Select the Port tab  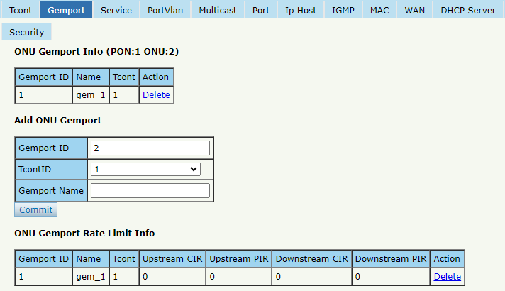[261, 10]
